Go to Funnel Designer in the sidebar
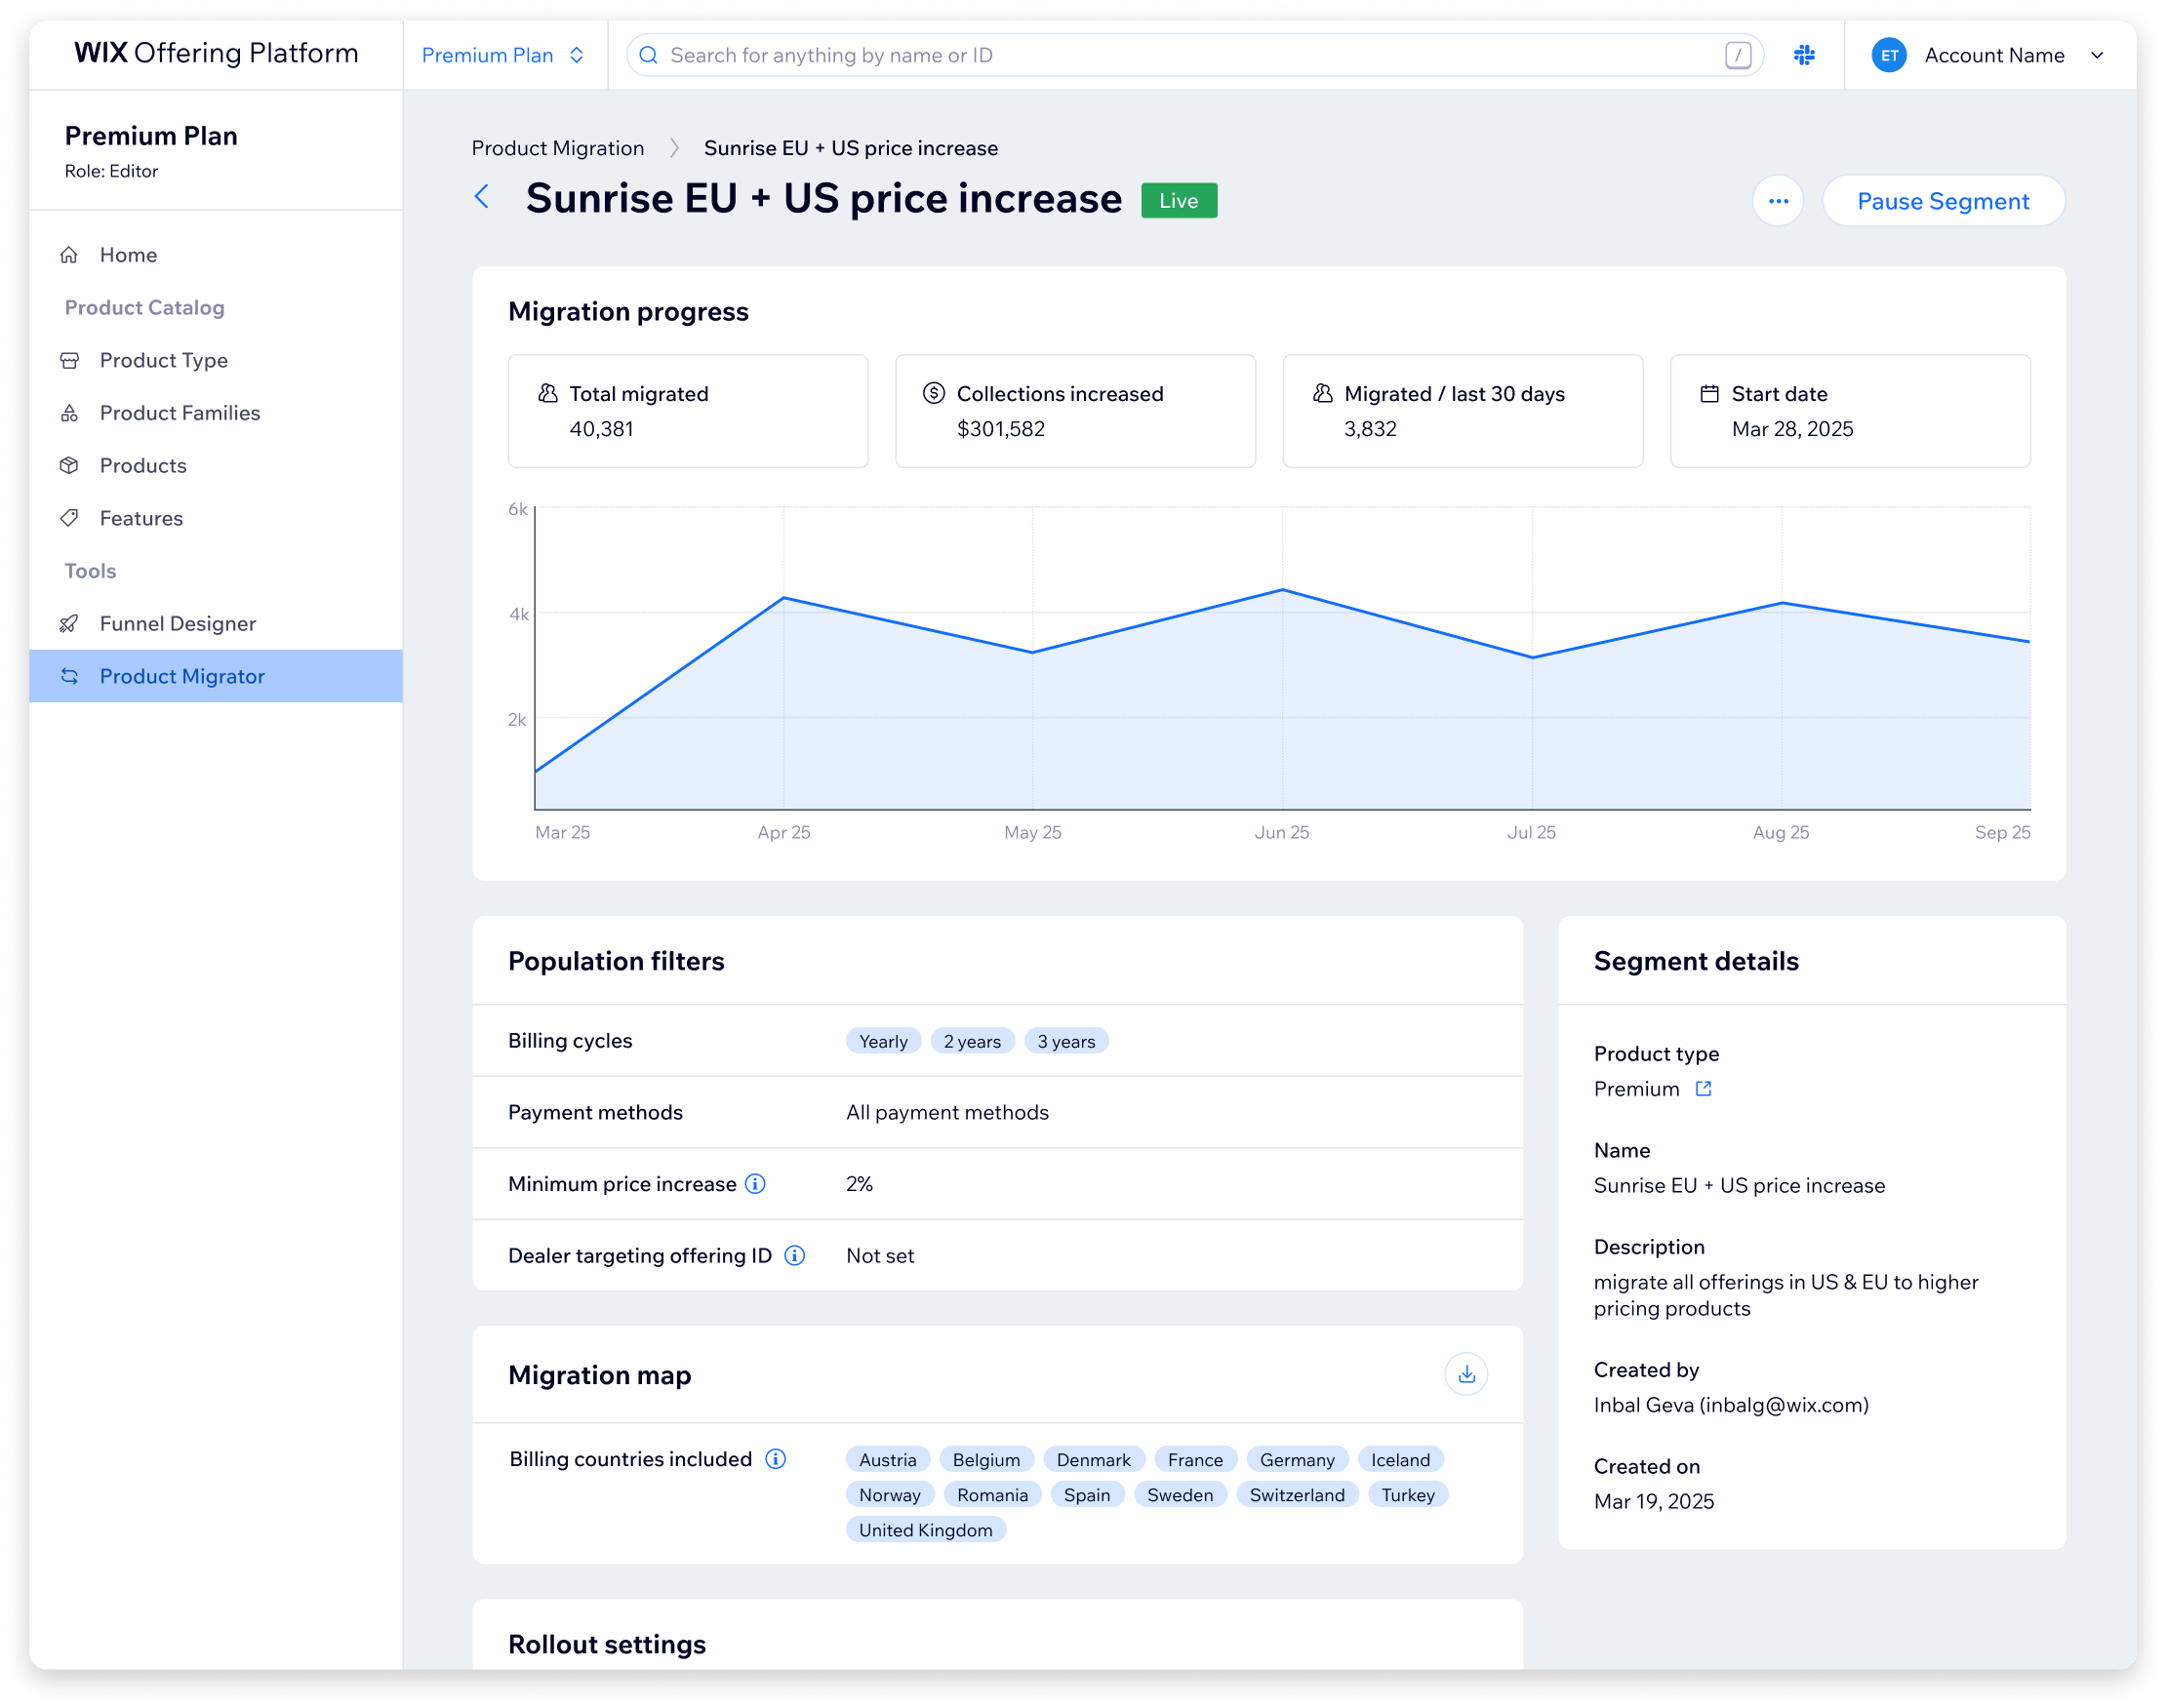2166x1708 pixels. click(x=216, y=623)
